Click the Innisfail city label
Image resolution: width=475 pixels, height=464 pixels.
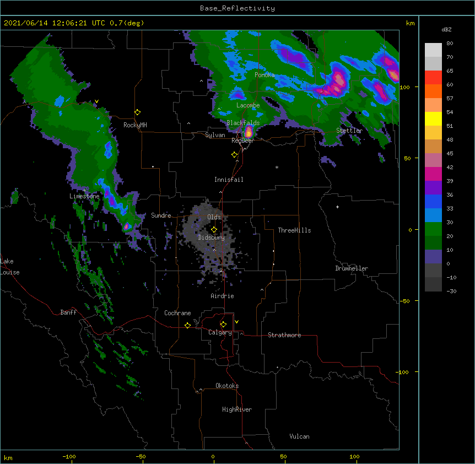pos(229,180)
